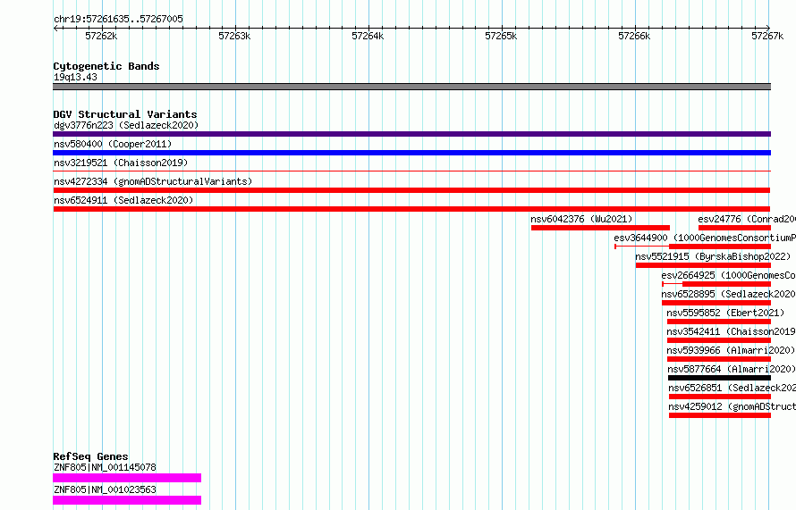Click the 57265k ruler tick label

[501, 36]
